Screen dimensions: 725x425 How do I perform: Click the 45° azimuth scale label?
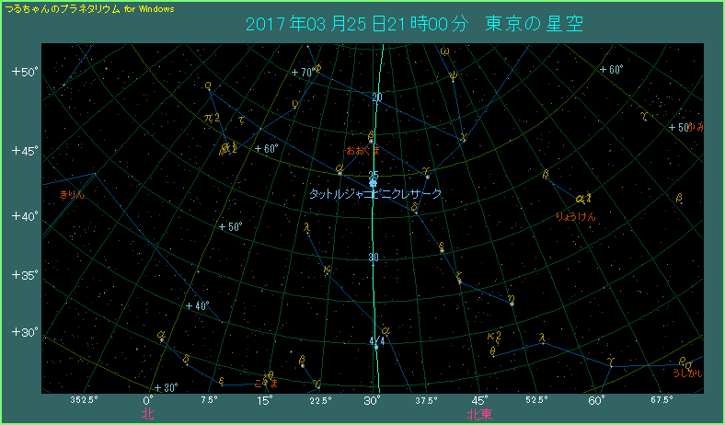coord(479,400)
